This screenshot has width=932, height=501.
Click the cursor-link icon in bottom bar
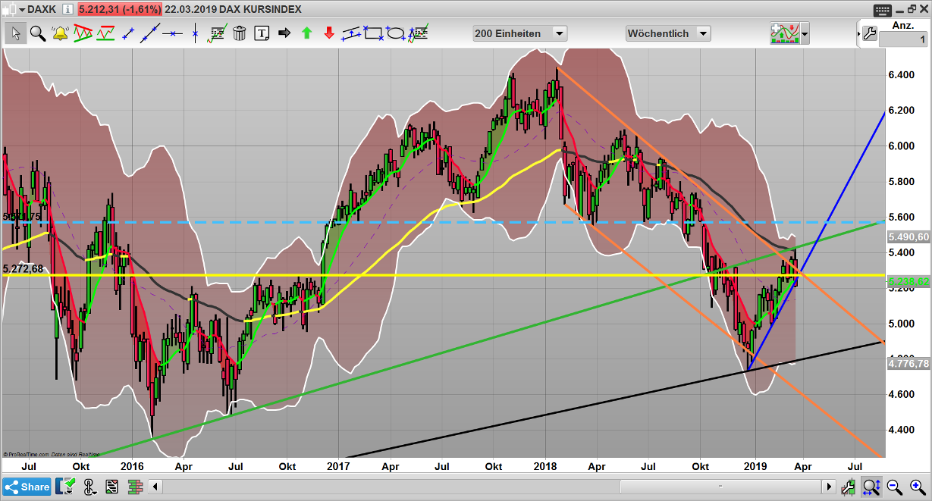(89, 487)
